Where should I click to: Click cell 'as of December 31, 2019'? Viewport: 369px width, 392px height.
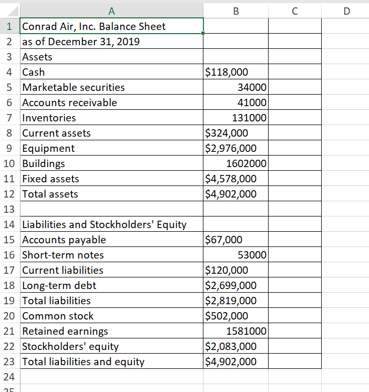[111, 41]
